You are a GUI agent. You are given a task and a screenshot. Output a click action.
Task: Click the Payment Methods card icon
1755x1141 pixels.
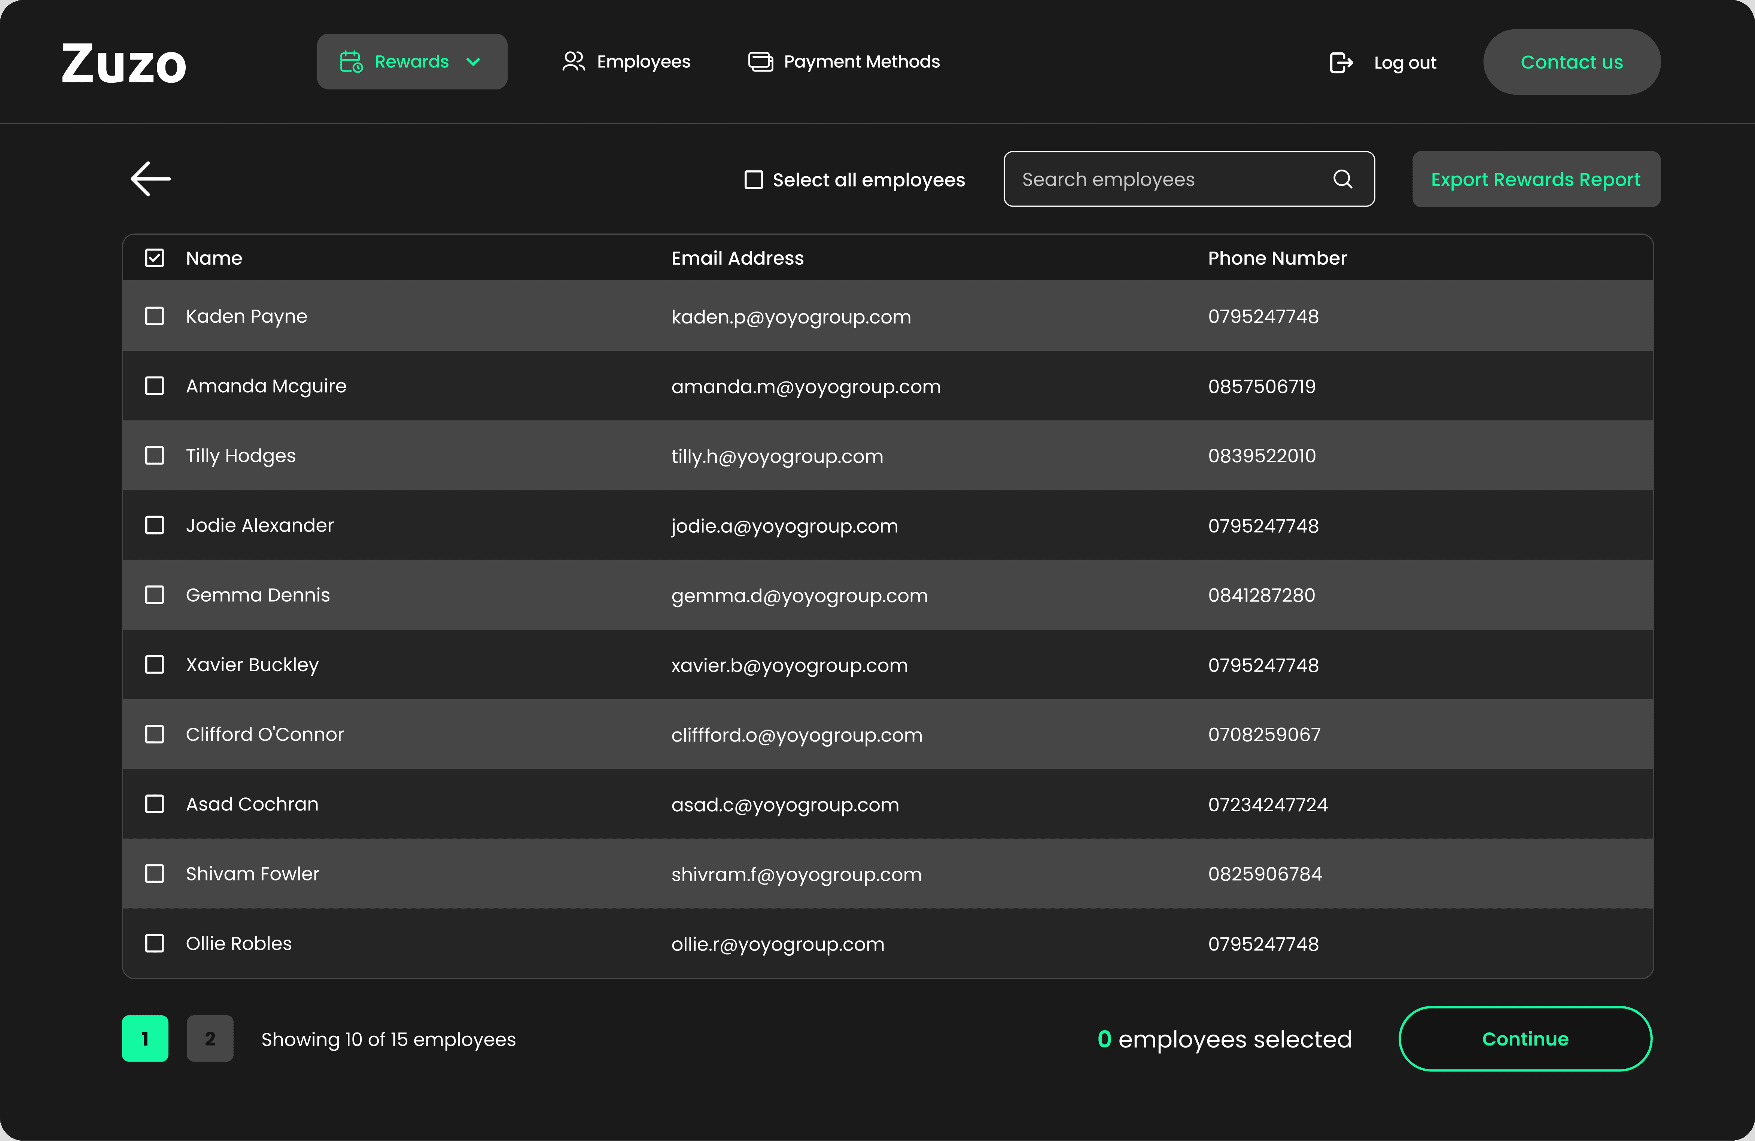click(x=760, y=62)
